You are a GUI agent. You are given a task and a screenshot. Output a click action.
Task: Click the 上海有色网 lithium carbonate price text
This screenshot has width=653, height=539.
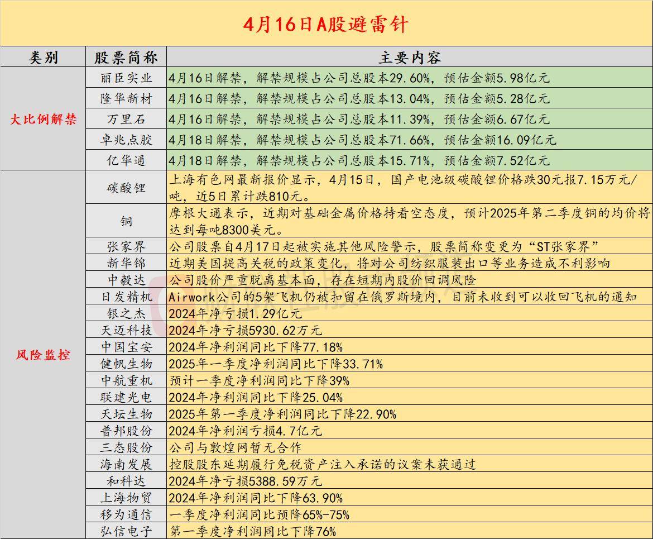(403, 188)
